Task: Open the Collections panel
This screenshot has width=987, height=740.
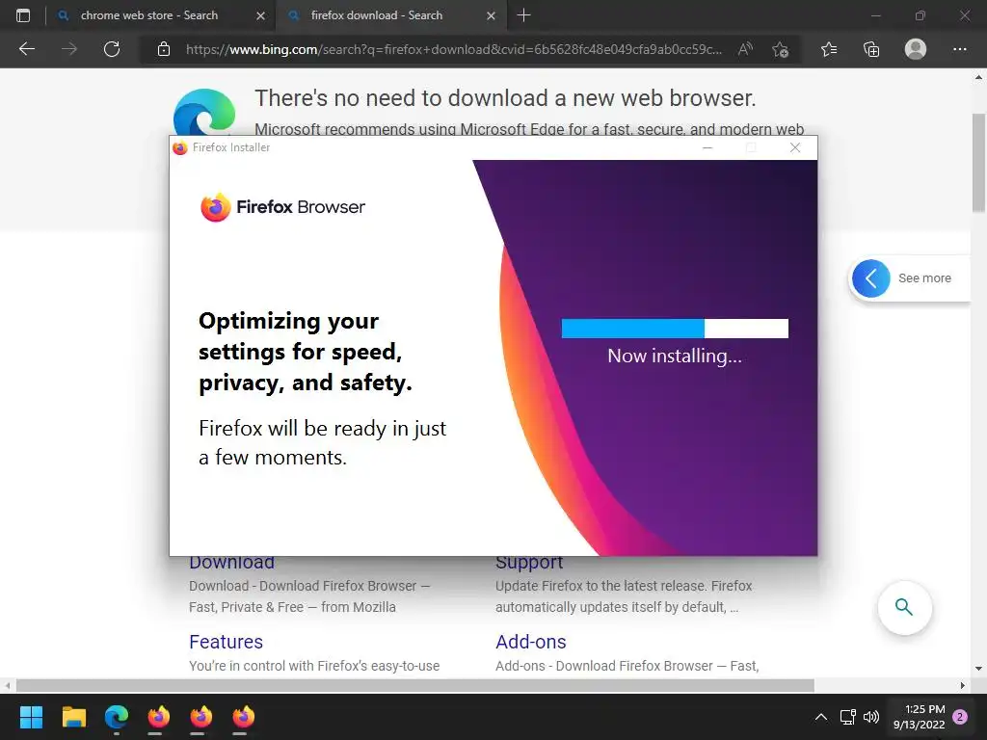Action: point(871,49)
